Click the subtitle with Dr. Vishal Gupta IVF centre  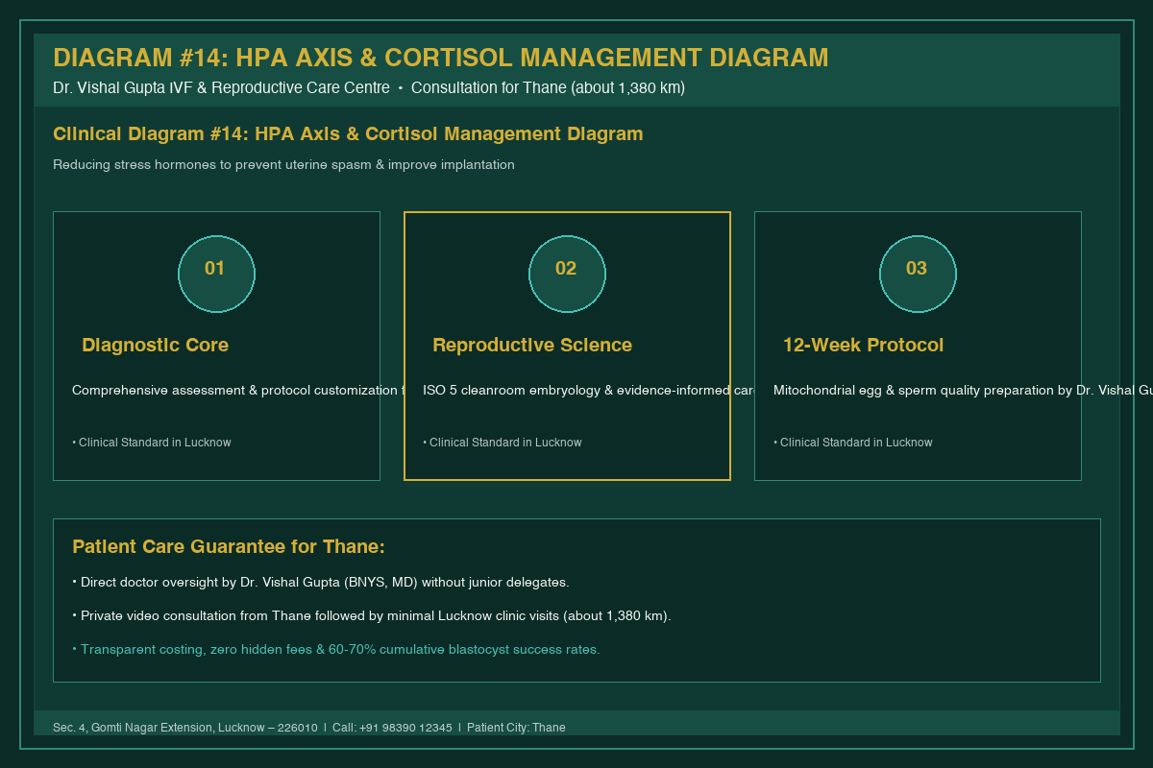pyautogui.click(x=369, y=87)
